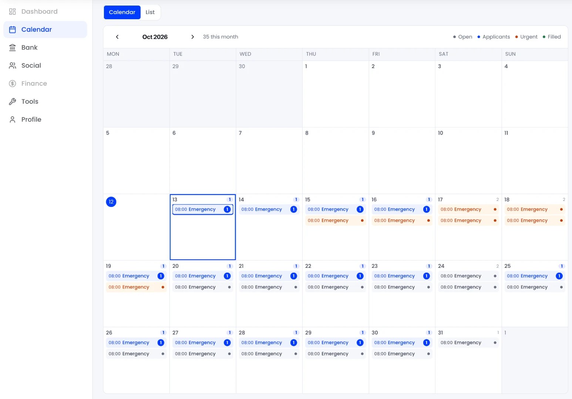Select the Calendar sidebar icon
Screen dimensions: 572x399
12,30
